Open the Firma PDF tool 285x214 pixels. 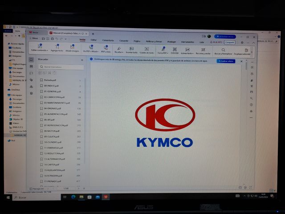pos(163,50)
